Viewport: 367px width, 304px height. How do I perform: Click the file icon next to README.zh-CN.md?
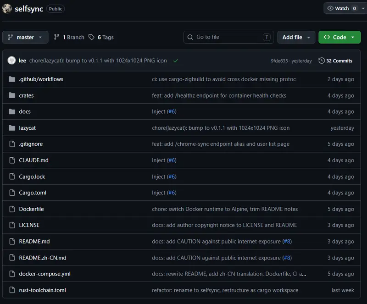point(12,258)
